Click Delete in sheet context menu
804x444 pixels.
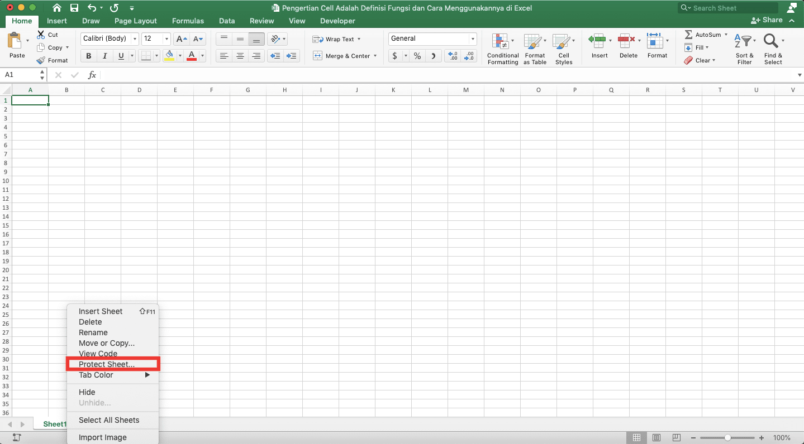coord(91,322)
